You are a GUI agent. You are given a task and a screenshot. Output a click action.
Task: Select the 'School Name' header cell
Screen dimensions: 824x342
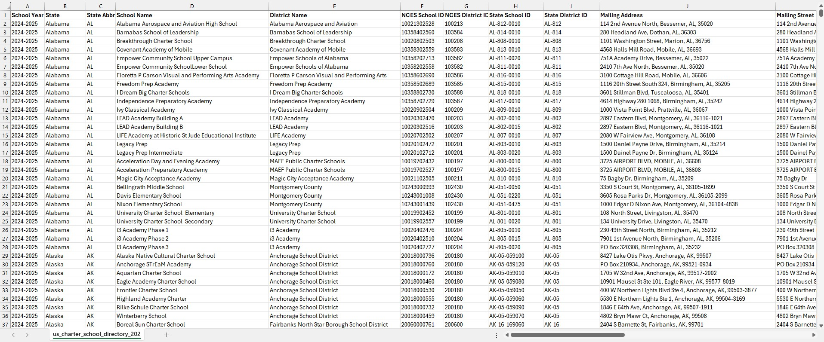191,15
